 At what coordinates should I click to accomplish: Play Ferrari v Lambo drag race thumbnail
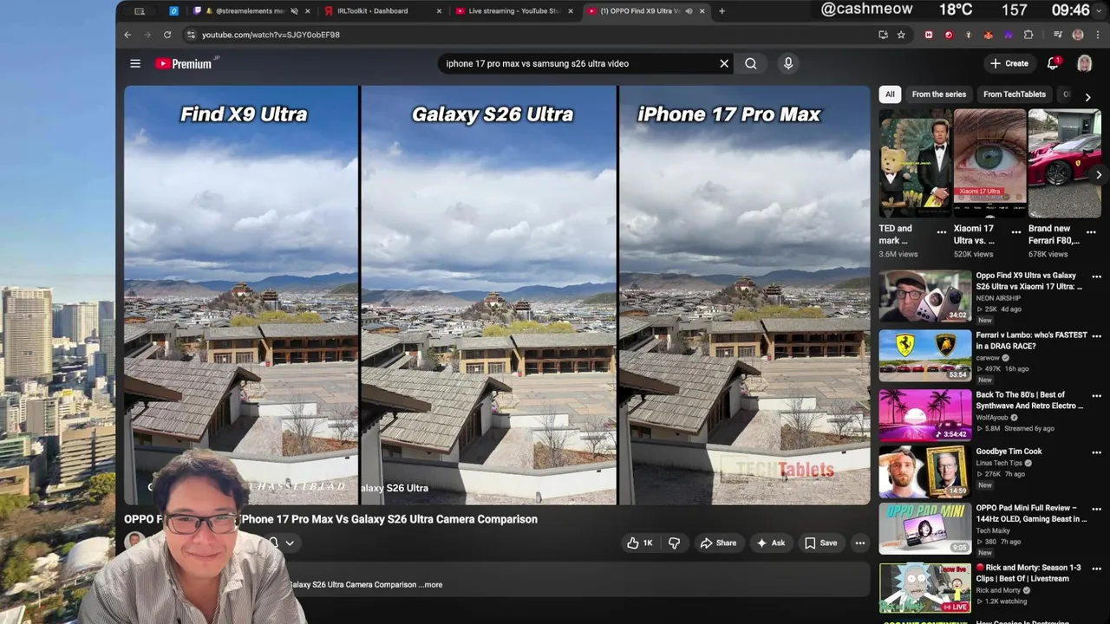925,355
